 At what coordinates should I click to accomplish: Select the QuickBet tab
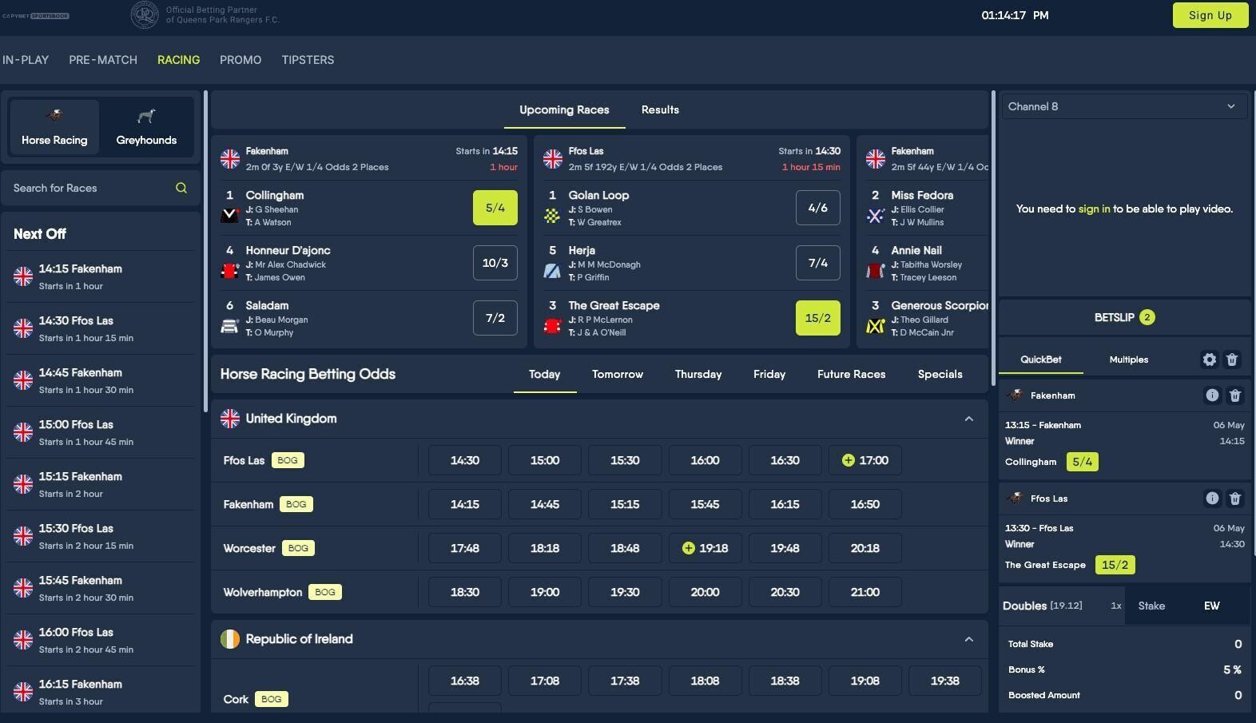point(1041,360)
